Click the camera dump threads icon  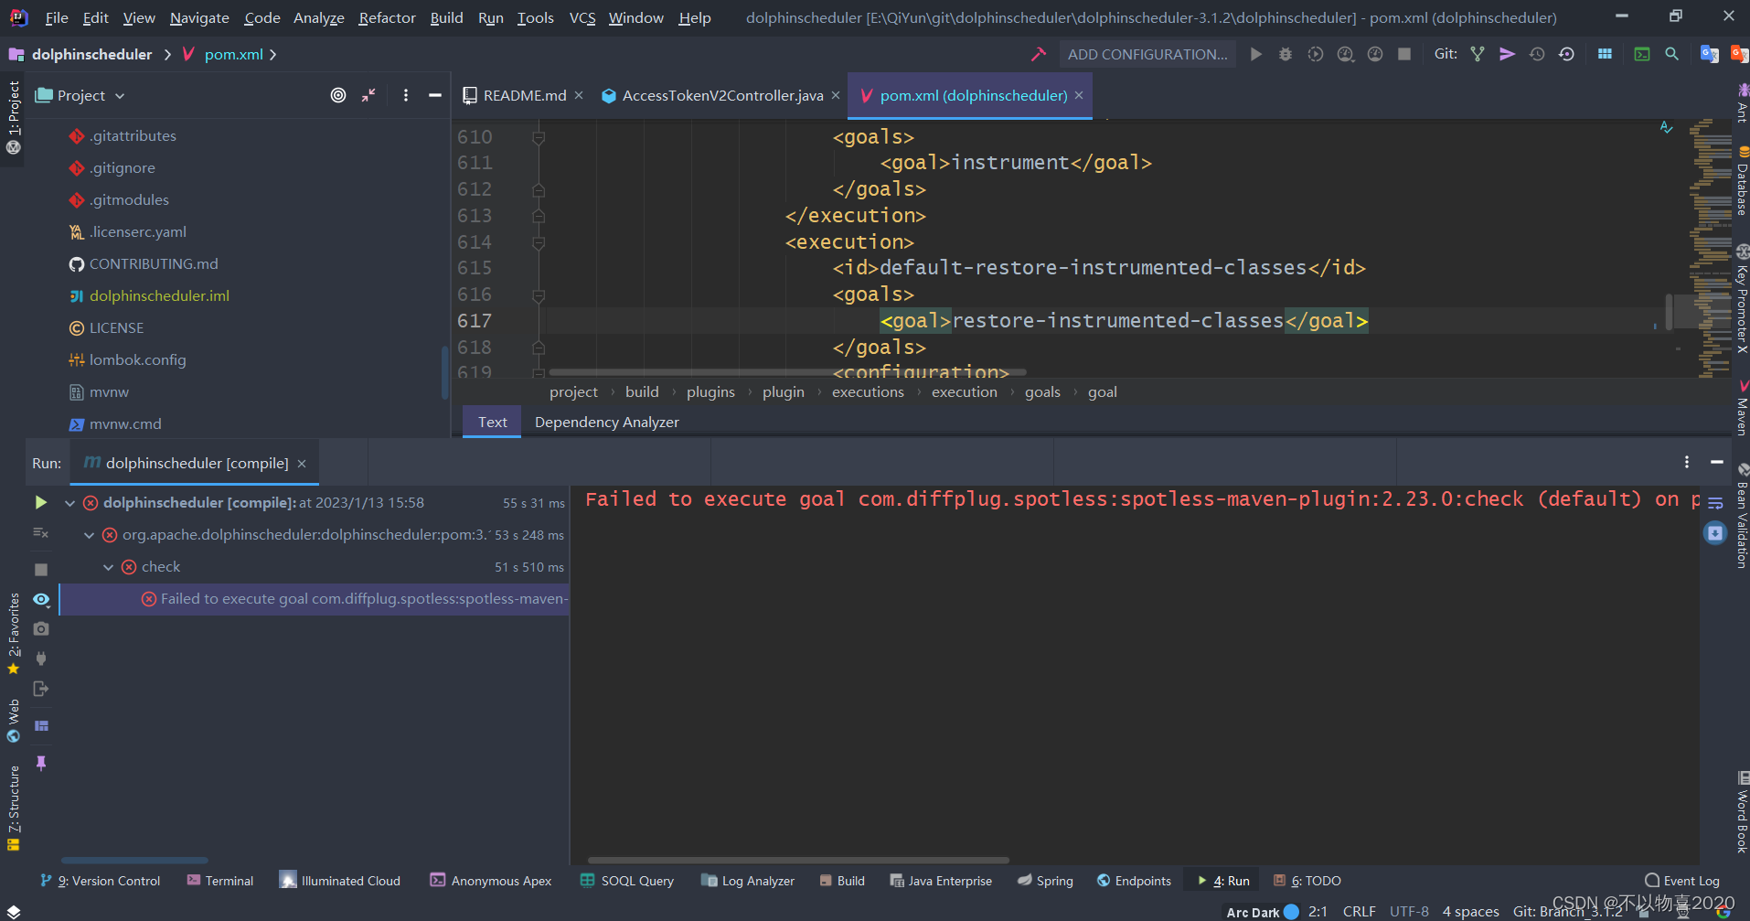pos(41,629)
